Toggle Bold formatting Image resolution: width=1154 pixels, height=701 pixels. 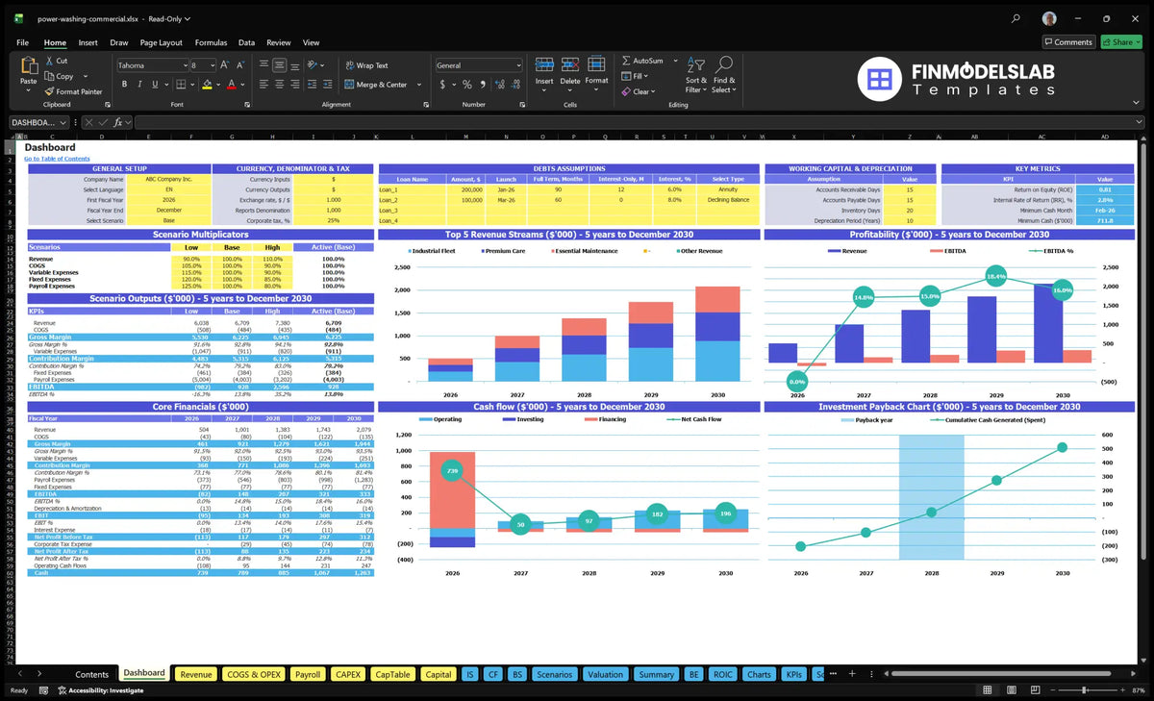[x=125, y=85]
